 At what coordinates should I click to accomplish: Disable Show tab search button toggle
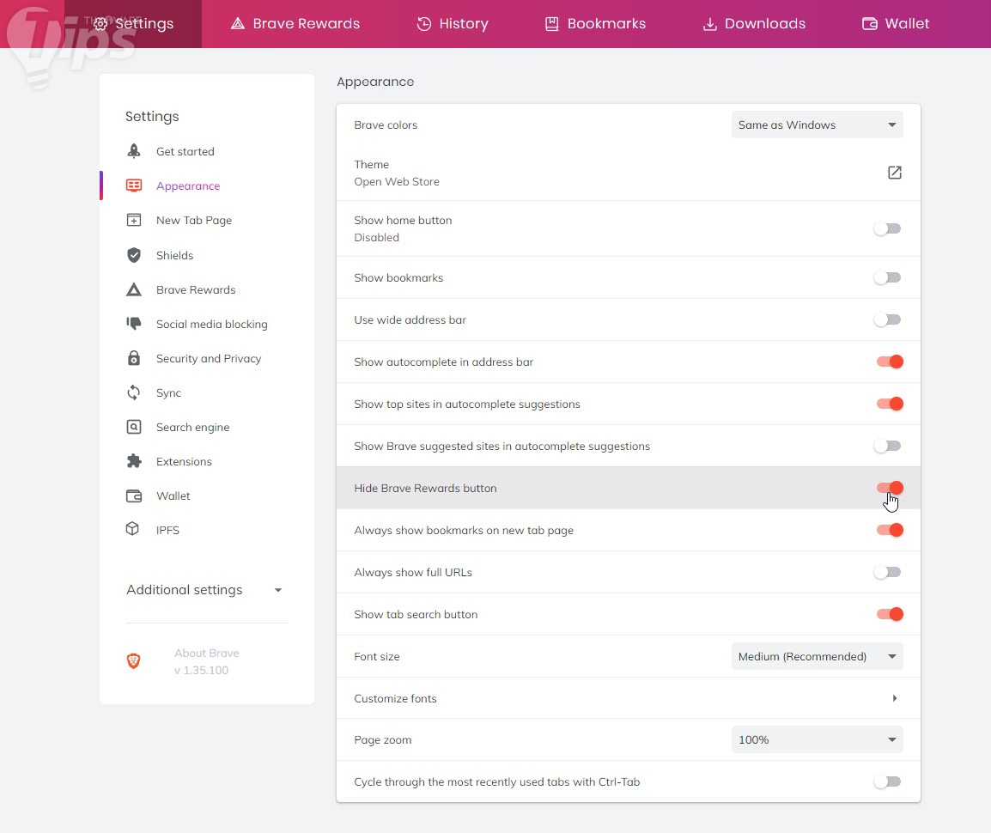point(889,614)
